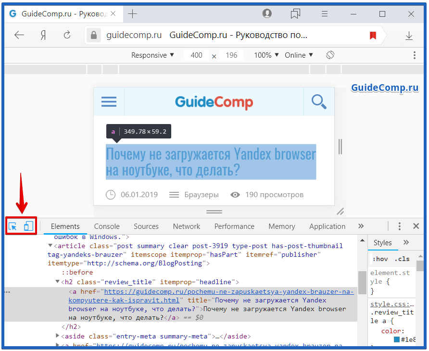This screenshot has height=351, width=429.
Task: Open the site hamburger menu
Action: pos(109,101)
